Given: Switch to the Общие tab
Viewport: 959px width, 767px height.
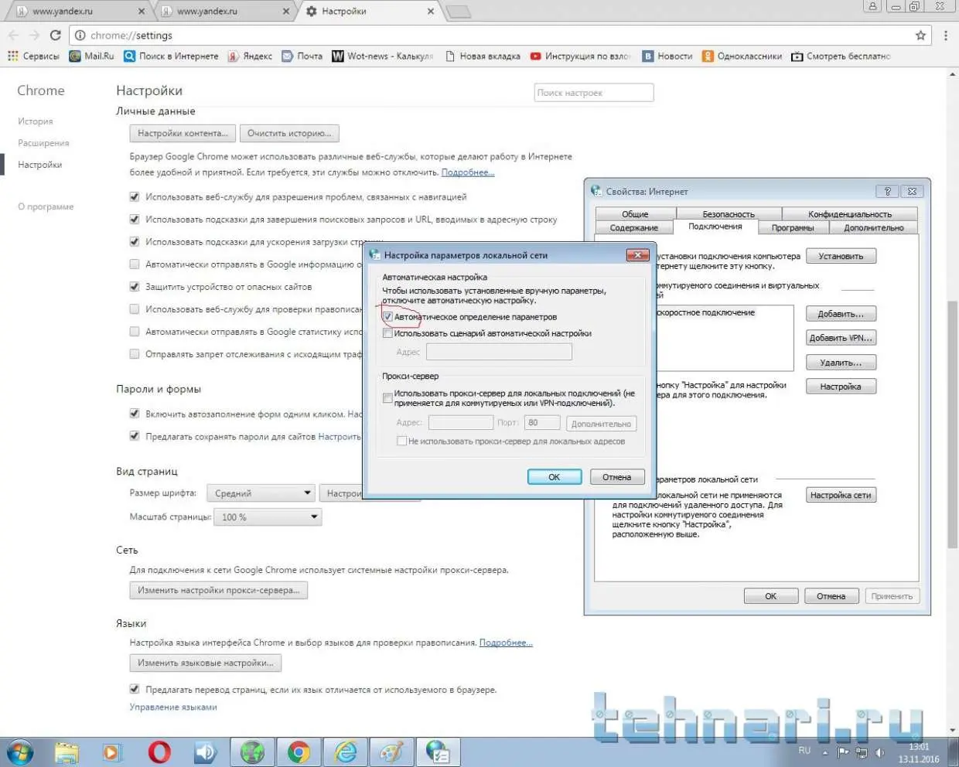Looking at the screenshot, I should (x=635, y=214).
